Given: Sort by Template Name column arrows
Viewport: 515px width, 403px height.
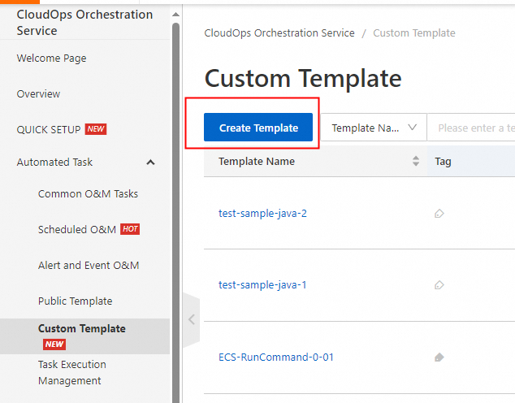Looking at the screenshot, I should (x=416, y=161).
